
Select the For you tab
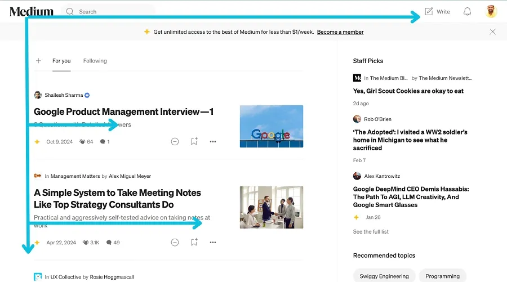tap(61, 61)
